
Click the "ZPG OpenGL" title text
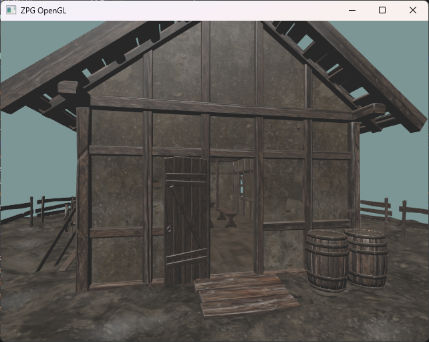click(x=43, y=11)
